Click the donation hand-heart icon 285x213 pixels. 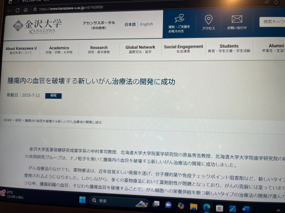pos(180,19)
